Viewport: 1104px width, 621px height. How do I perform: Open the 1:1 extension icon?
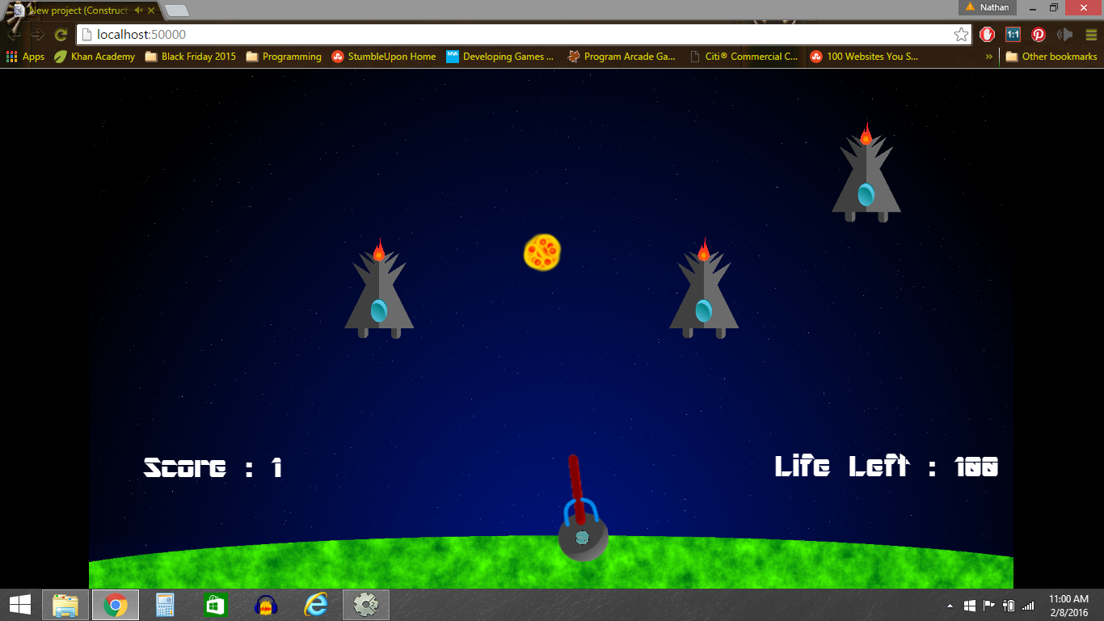click(1013, 34)
